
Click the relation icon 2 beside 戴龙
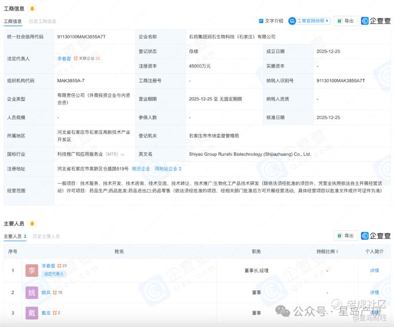point(56,313)
